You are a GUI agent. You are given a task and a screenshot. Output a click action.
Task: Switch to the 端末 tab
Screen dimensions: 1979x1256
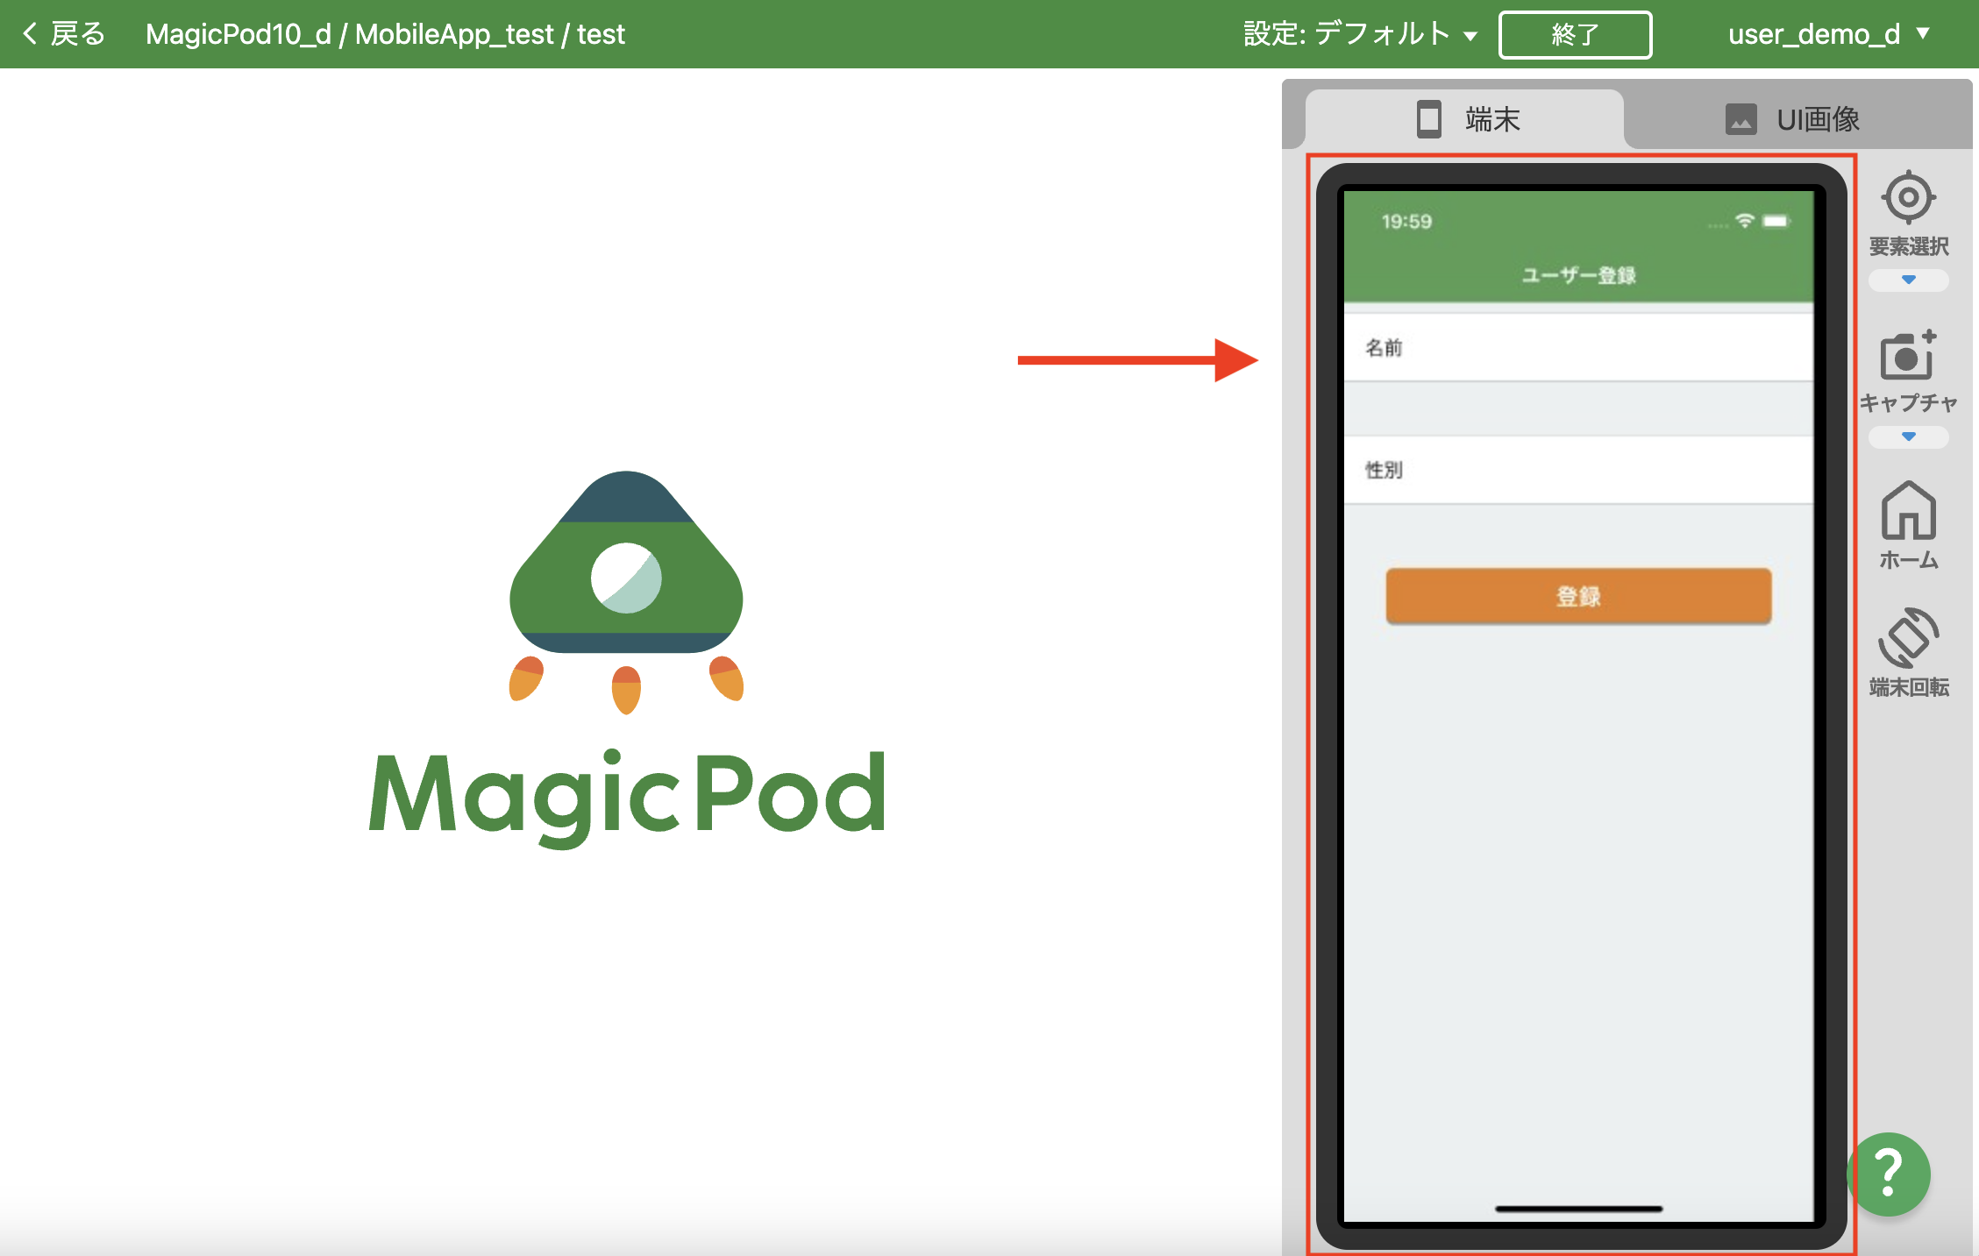[x=1465, y=119]
